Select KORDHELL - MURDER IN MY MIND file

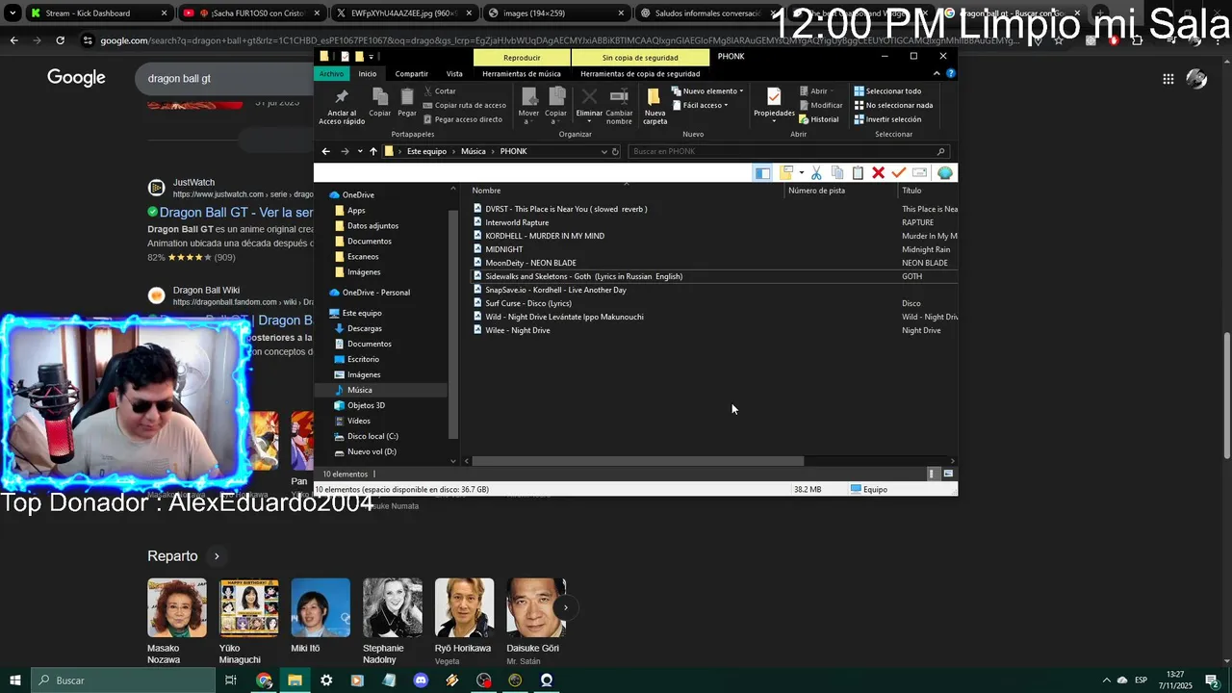pyautogui.click(x=545, y=236)
